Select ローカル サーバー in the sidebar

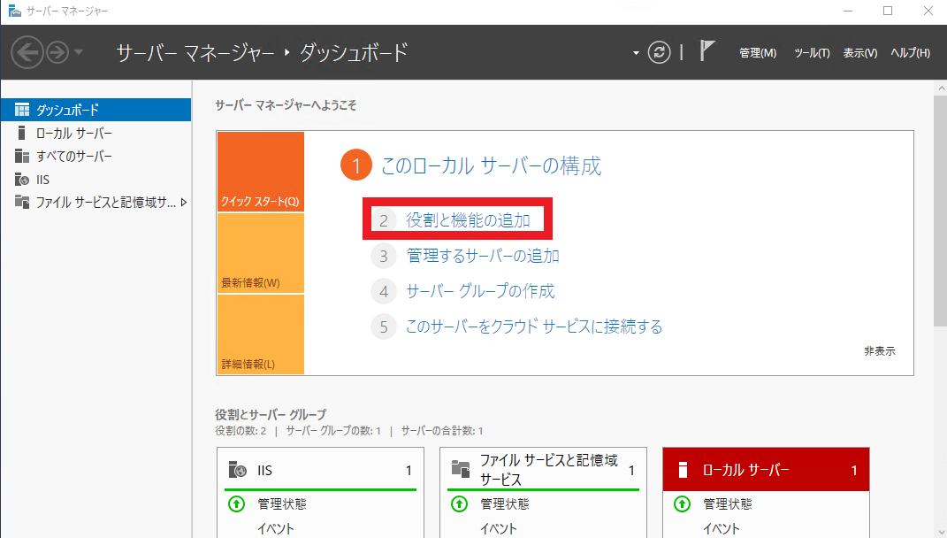point(96,133)
